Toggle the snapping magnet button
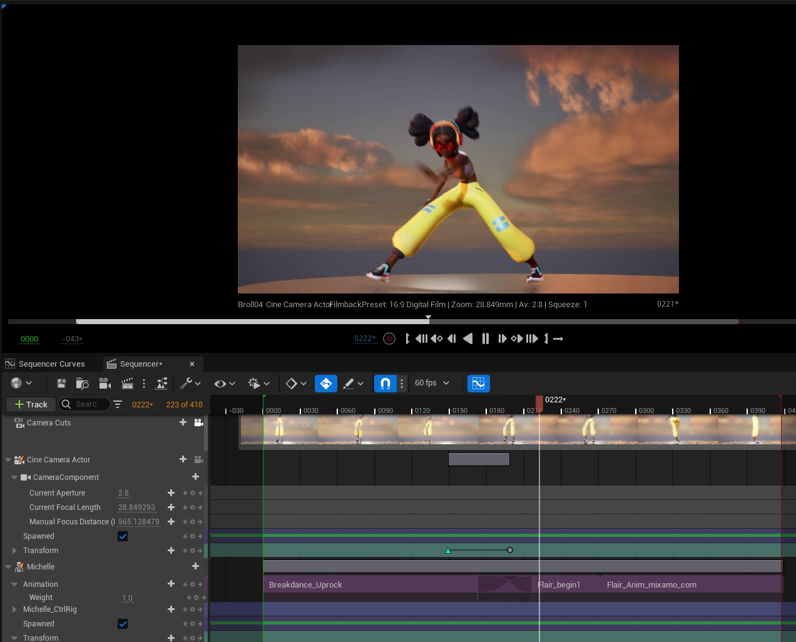The height and width of the screenshot is (642, 796). tap(385, 384)
